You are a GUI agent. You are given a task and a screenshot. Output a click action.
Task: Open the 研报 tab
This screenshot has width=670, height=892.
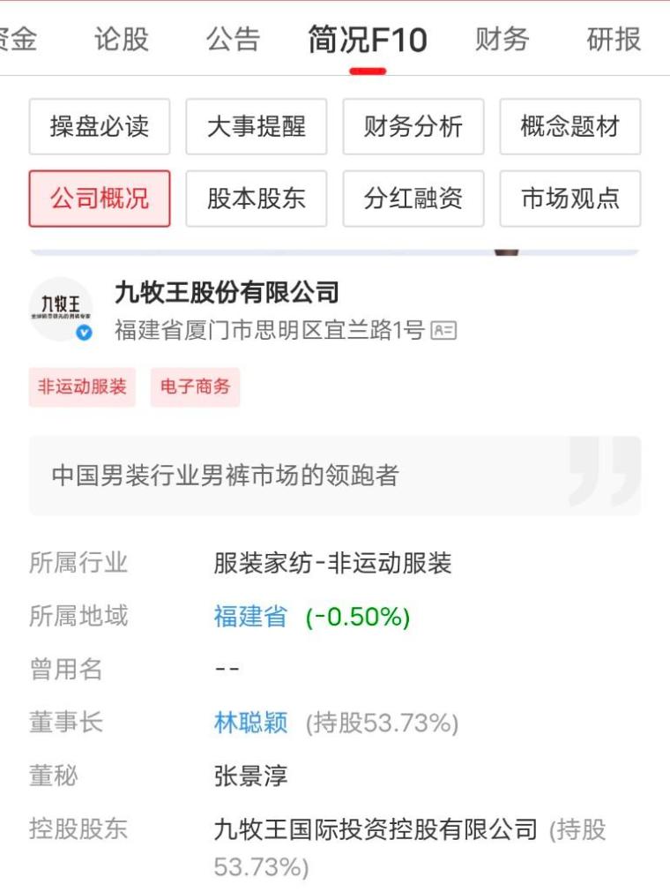click(614, 39)
